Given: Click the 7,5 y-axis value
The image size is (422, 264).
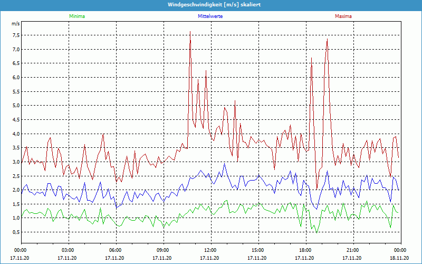Looking at the screenshot, I should click(16, 35).
